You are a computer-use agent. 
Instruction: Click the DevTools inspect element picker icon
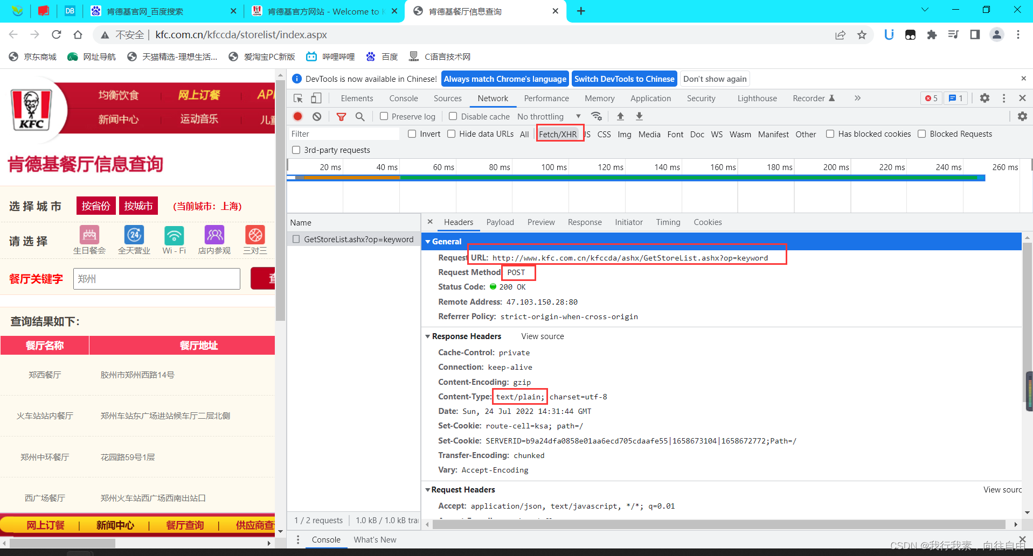click(x=298, y=98)
